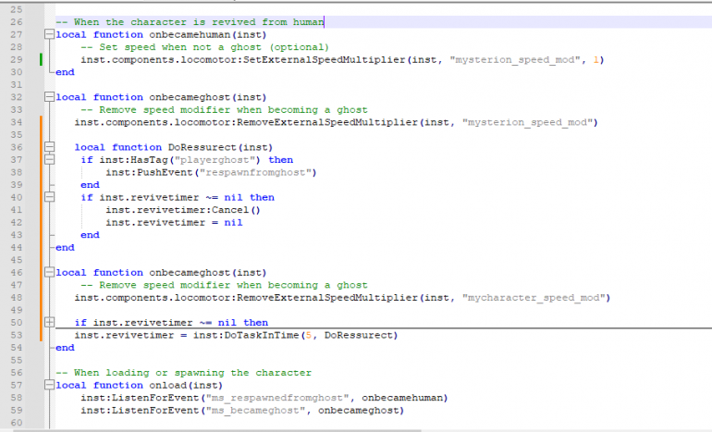The width and height of the screenshot is (712, 432).
Task: Click the "ms_respawnedfromghost" string on line 58
Action: click(x=283, y=398)
